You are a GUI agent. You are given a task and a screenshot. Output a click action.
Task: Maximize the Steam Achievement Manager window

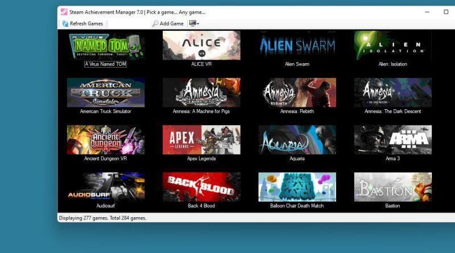(446, 12)
